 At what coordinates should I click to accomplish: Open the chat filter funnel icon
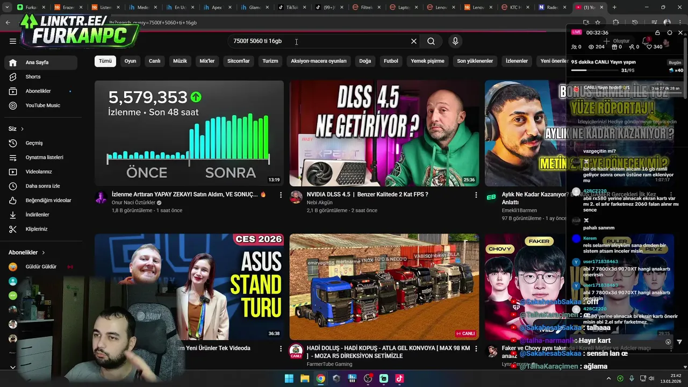(x=679, y=342)
